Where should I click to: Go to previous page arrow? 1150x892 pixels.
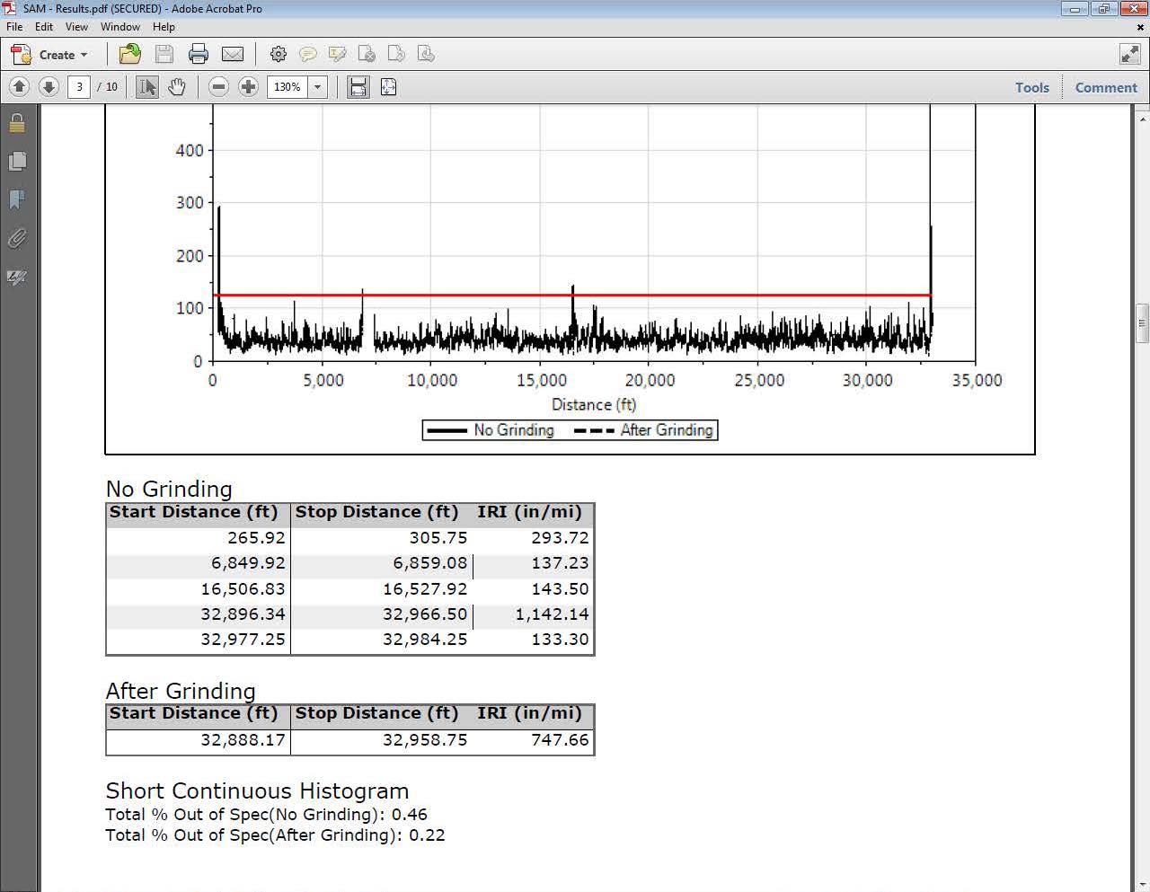[20, 87]
